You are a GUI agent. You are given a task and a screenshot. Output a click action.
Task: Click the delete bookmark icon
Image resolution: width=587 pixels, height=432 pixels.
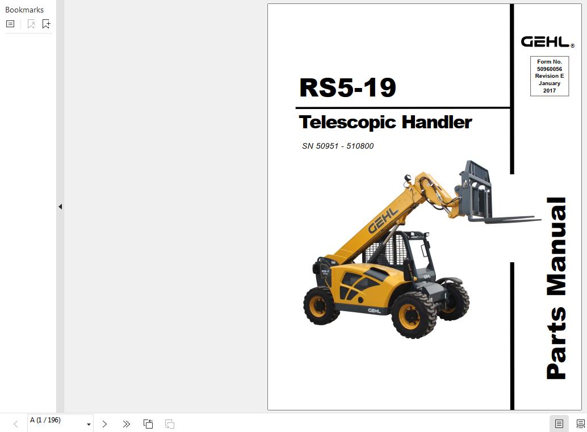(31, 24)
